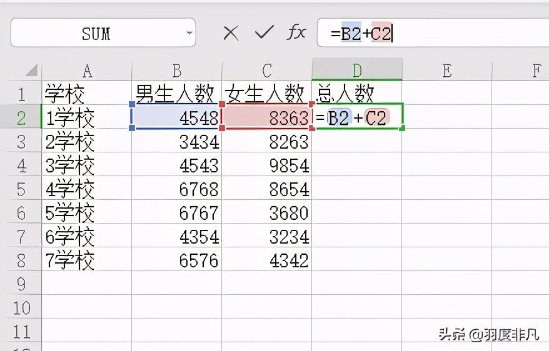Image resolution: width=549 pixels, height=351 pixels.
Task: Click cell B2 with value 4548
Action: (177, 117)
